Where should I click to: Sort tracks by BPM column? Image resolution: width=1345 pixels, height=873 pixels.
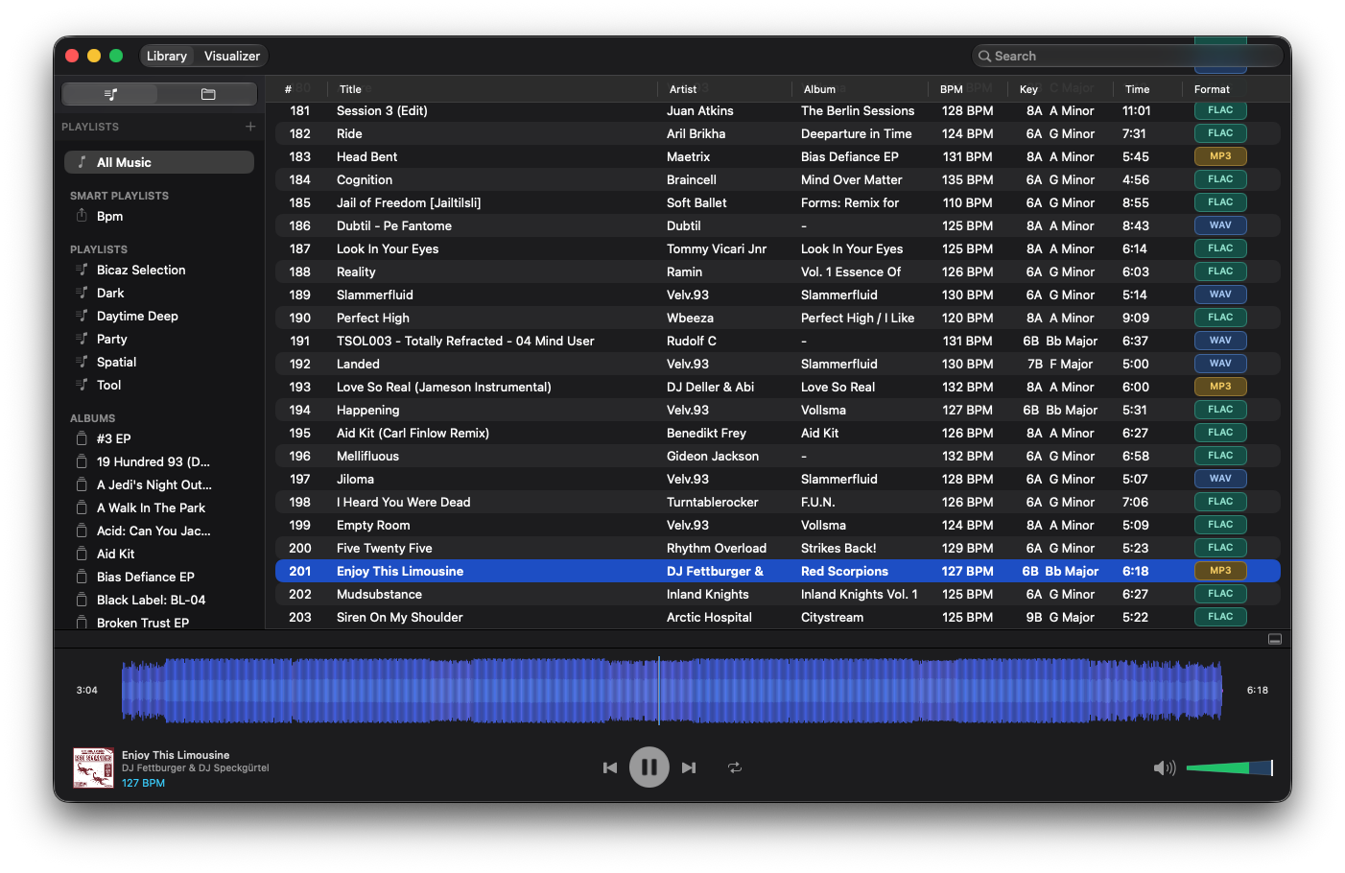pos(951,89)
